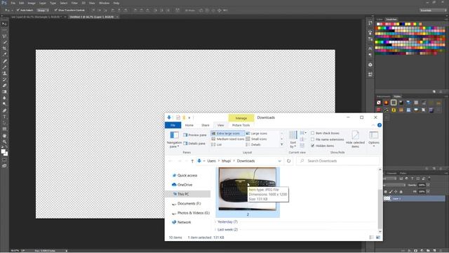Screen dimensions: 449x253
Task: Select the Gradient tool
Action: pyautogui.click(x=4, y=92)
